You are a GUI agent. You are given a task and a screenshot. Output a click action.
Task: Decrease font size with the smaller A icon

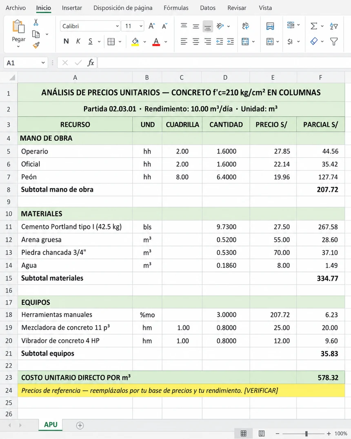click(164, 26)
